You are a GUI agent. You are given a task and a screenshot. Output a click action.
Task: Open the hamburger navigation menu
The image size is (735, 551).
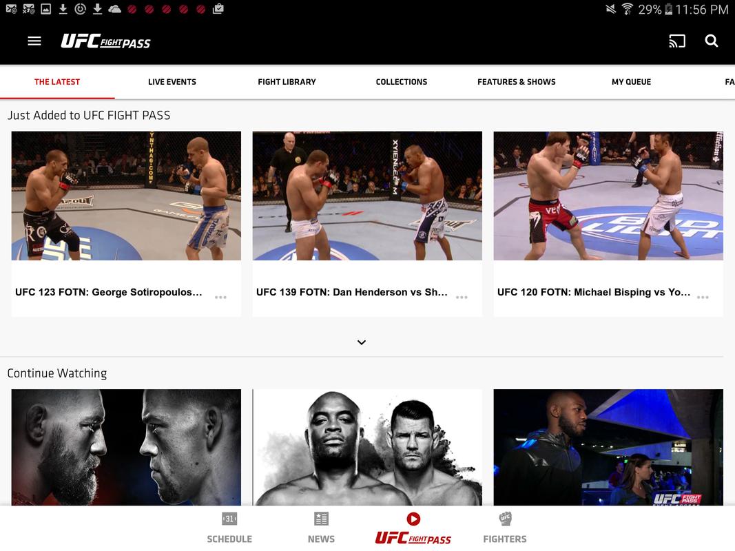pyautogui.click(x=34, y=41)
